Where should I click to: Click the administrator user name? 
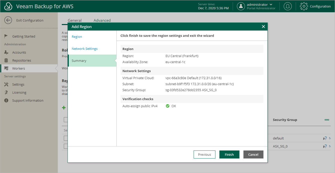click(257, 5)
